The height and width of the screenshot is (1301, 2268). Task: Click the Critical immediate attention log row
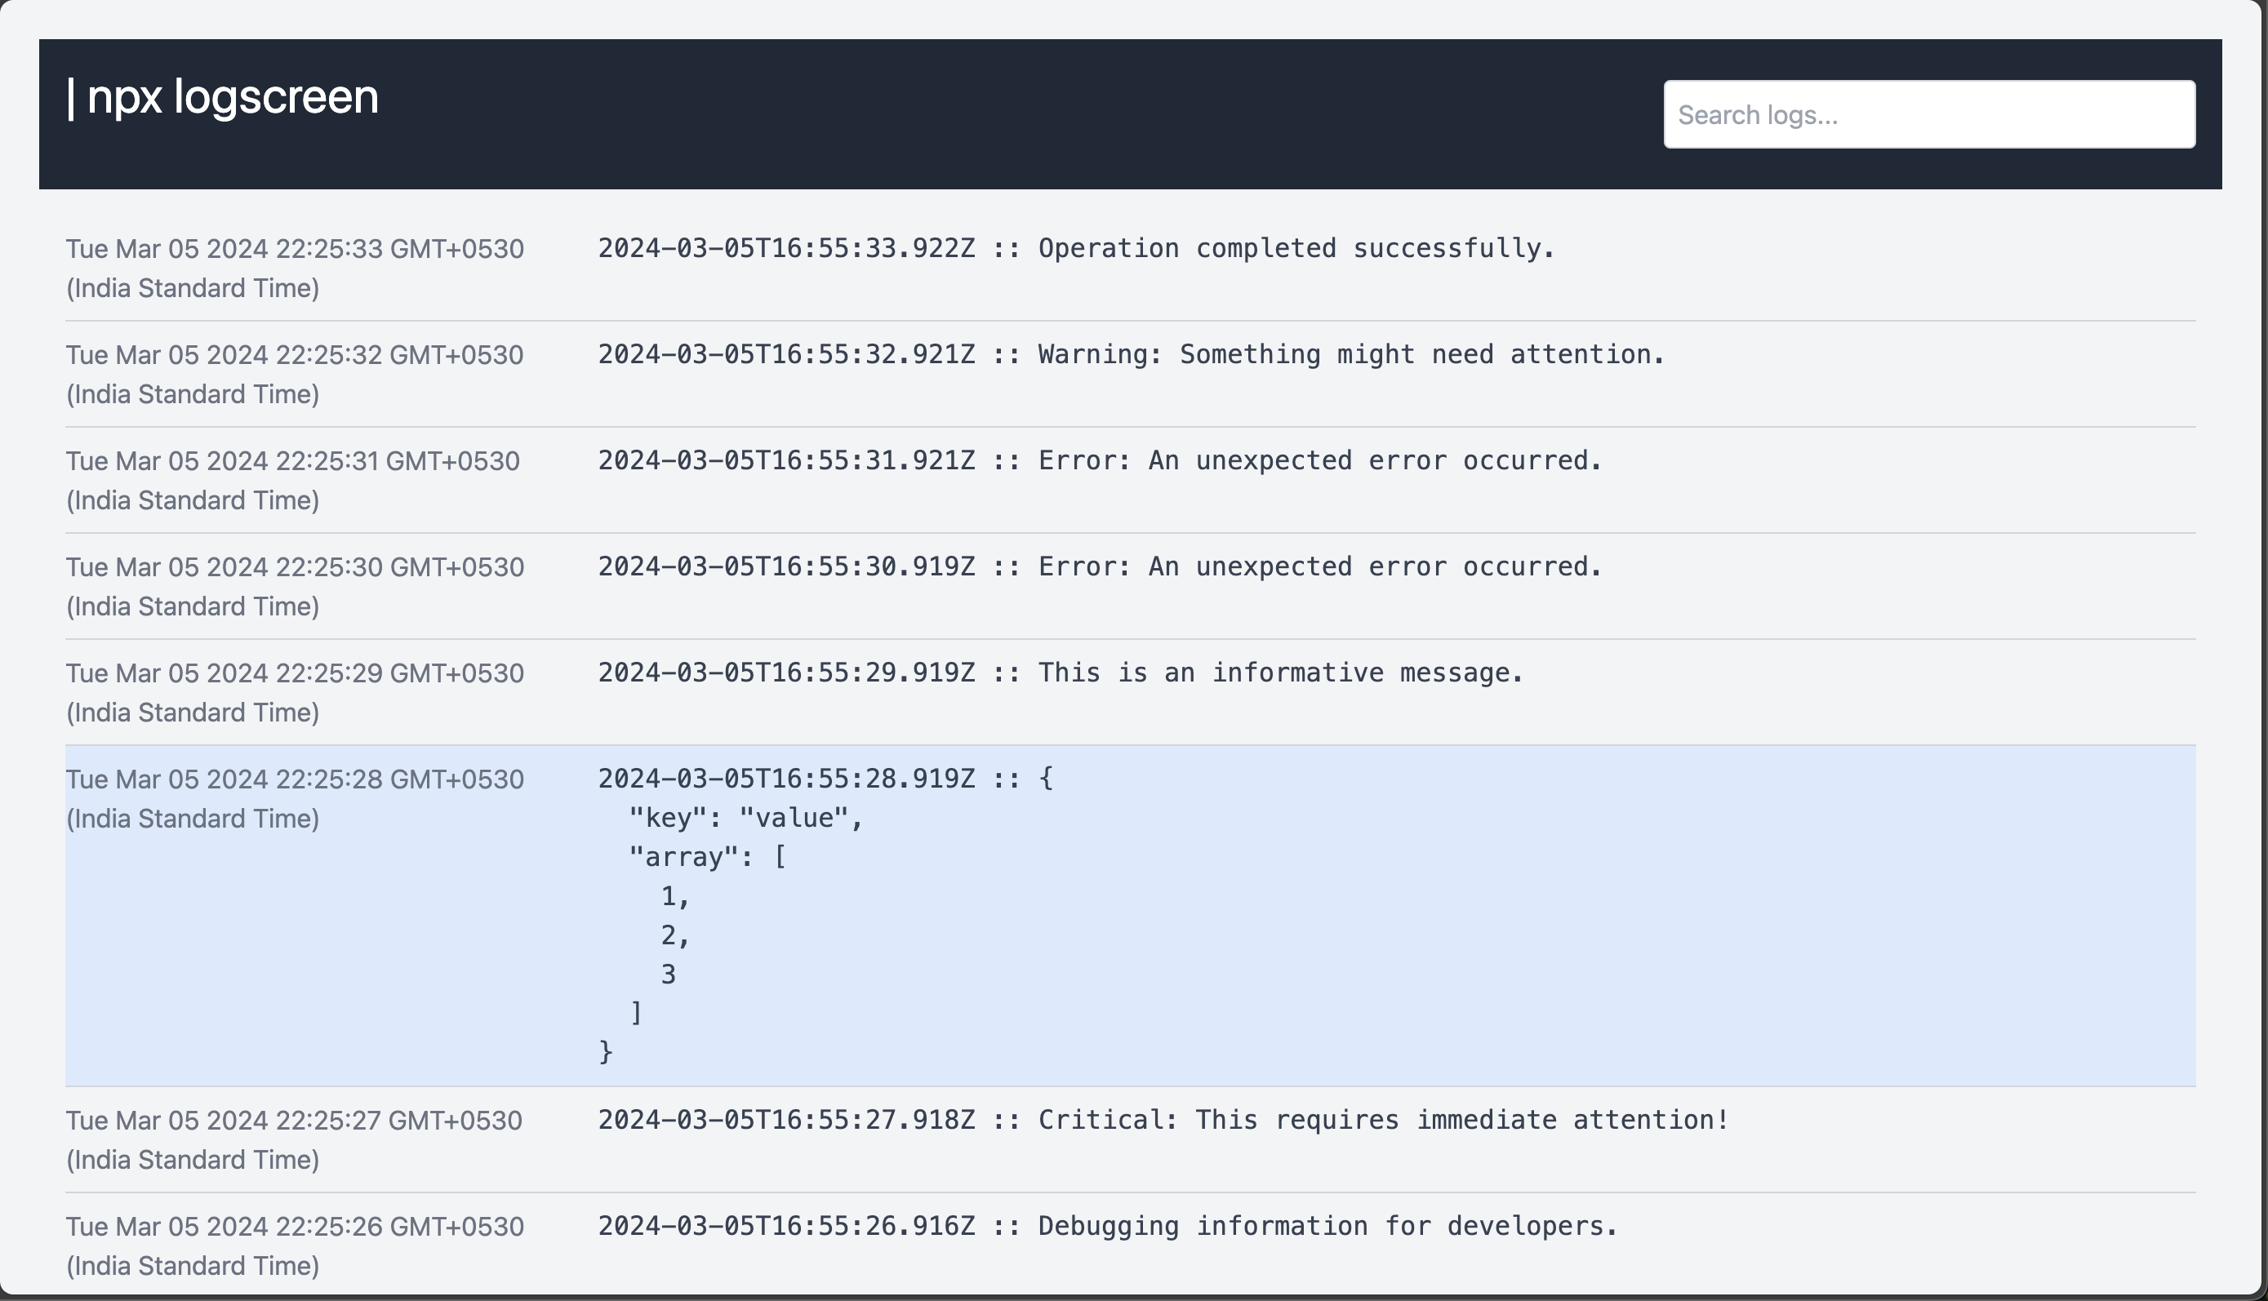click(x=1163, y=1120)
